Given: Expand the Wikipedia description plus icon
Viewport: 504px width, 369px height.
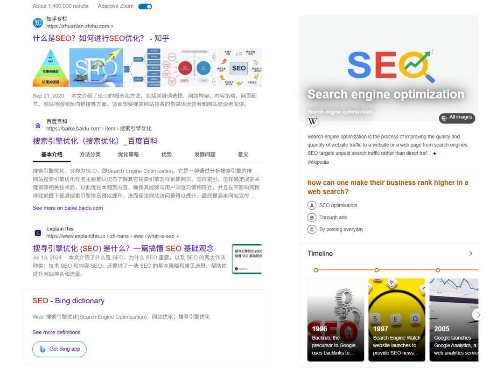Looking at the screenshot, I should point(434,153).
